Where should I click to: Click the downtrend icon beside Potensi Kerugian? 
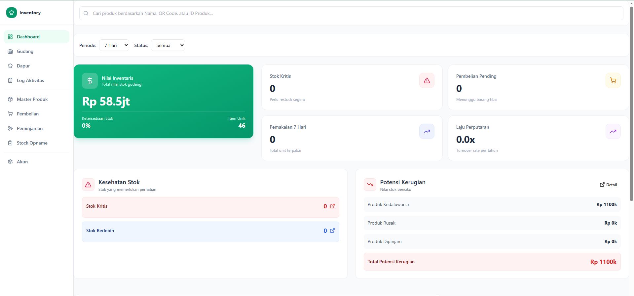tap(370, 185)
